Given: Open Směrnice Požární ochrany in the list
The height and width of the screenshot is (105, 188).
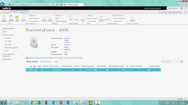Looking at the screenshot, I should tap(51, 66).
